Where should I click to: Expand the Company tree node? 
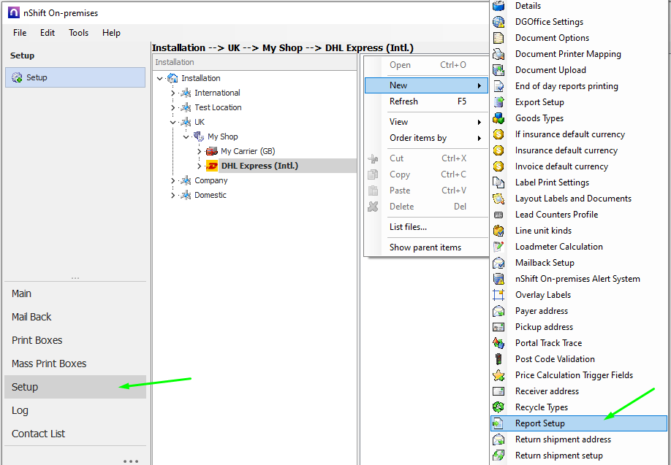tap(173, 180)
